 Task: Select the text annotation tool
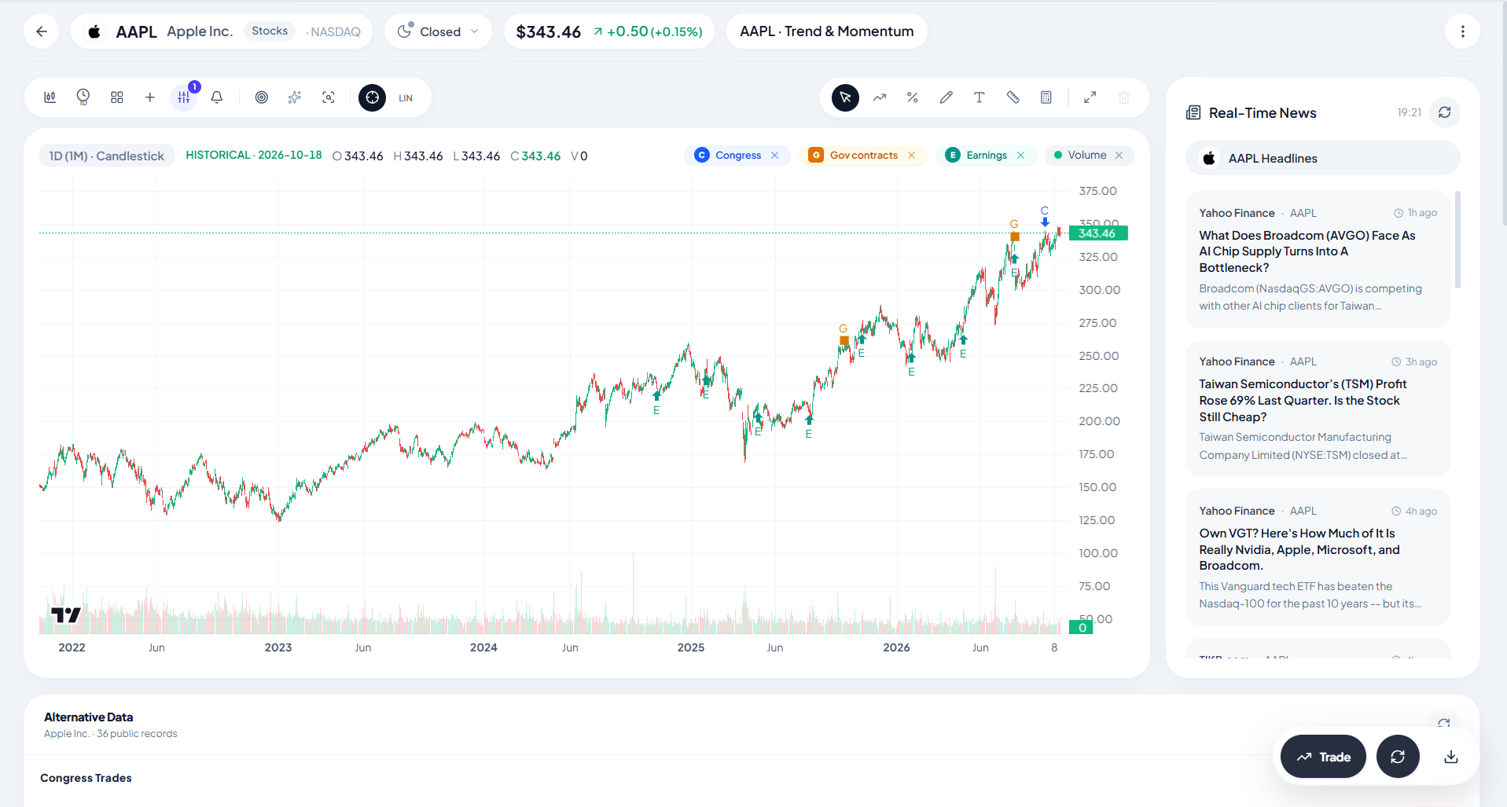pos(980,97)
